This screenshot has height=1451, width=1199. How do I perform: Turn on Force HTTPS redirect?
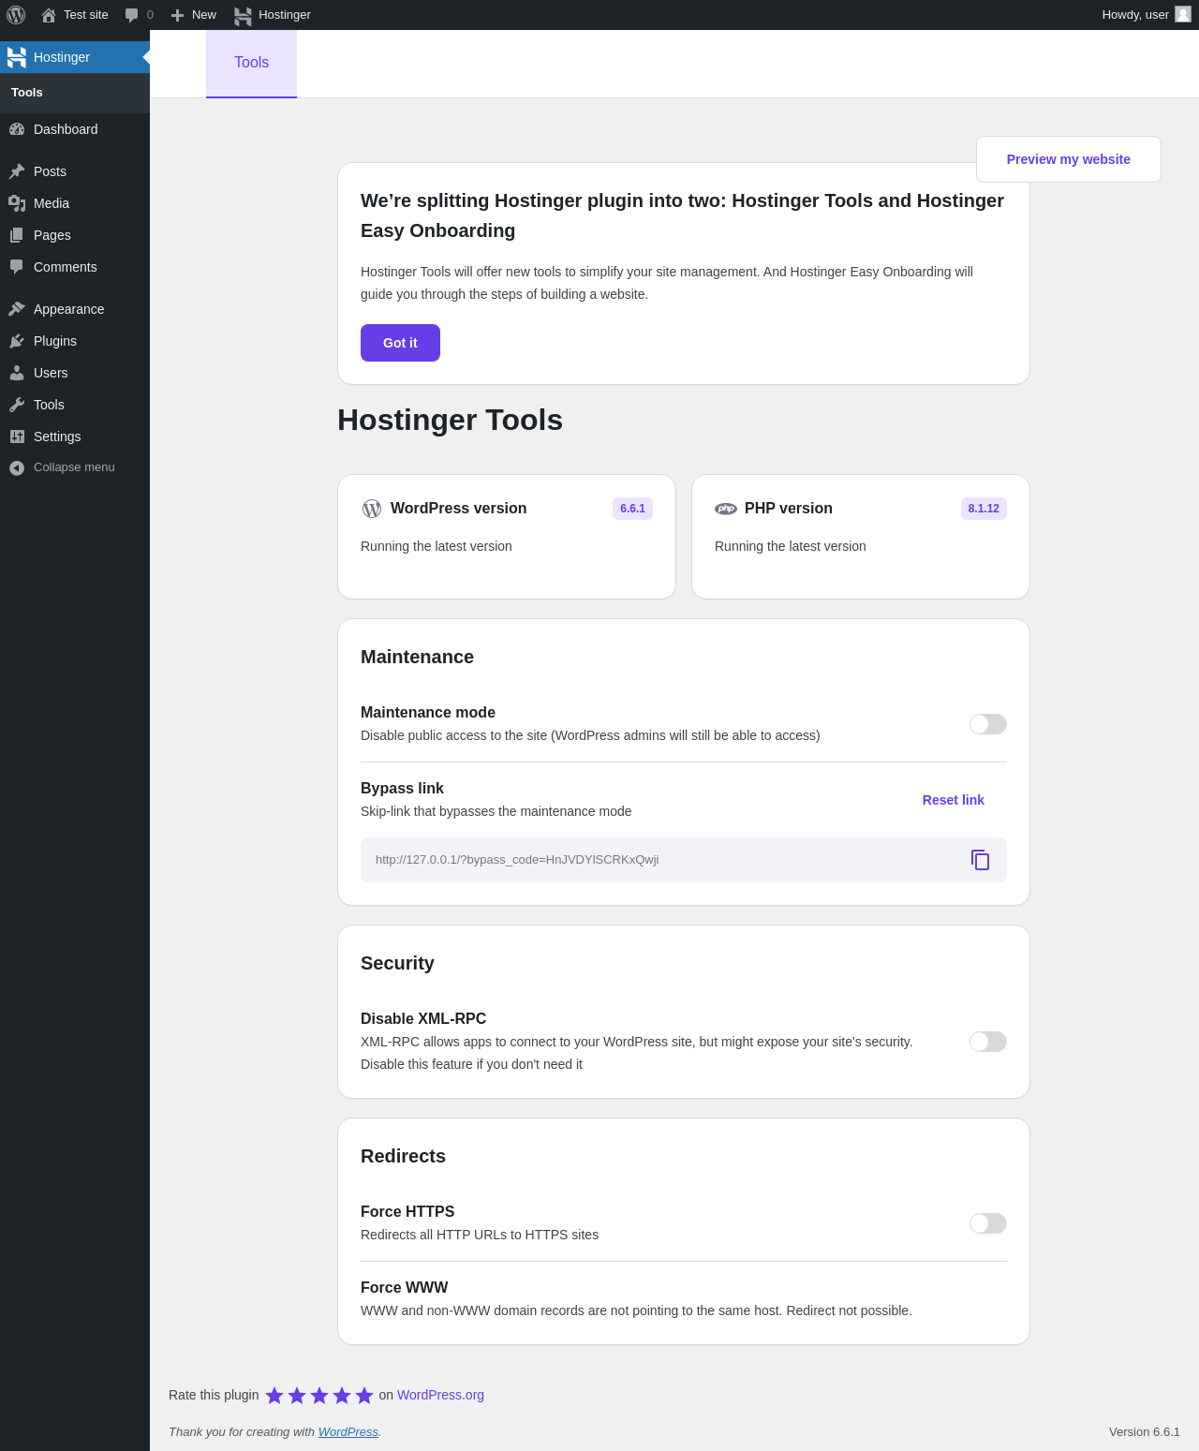(x=988, y=1223)
